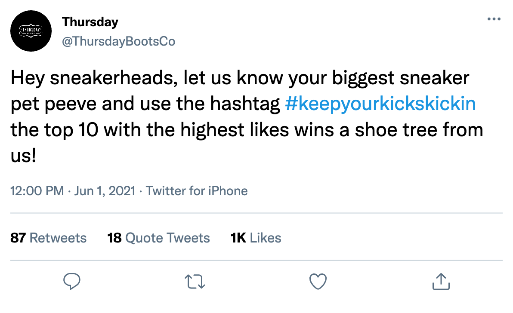Click the @ThursdayBootsCo handle
Screen dimensions: 513x313
tap(118, 41)
